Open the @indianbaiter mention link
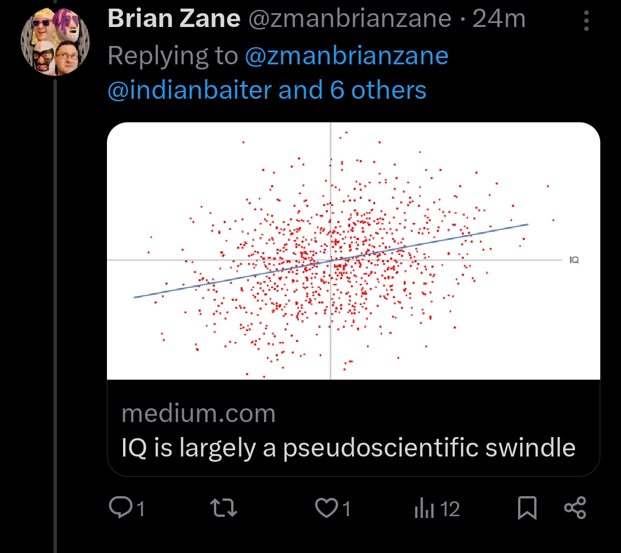The width and height of the screenshot is (621, 553). pos(190,90)
